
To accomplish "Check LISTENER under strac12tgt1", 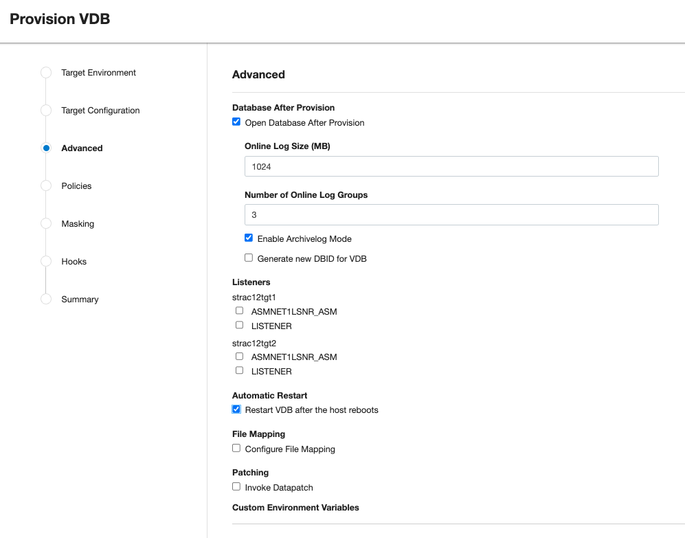I will coord(239,326).
